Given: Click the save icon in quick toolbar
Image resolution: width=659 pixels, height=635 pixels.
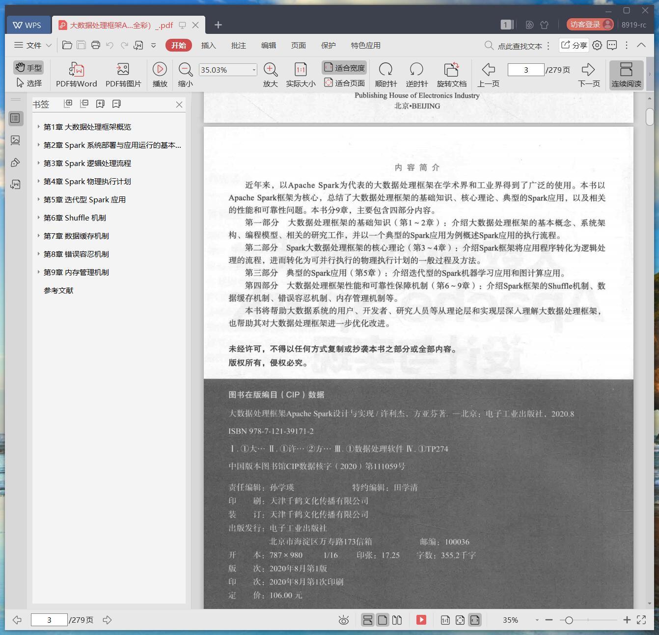Looking at the screenshot, I should pos(81,45).
